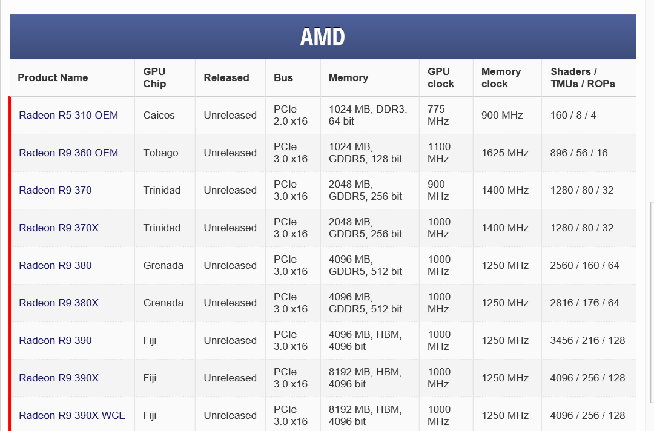
Task: Open the Radeon R9 360 OEM link
Action: coord(68,153)
